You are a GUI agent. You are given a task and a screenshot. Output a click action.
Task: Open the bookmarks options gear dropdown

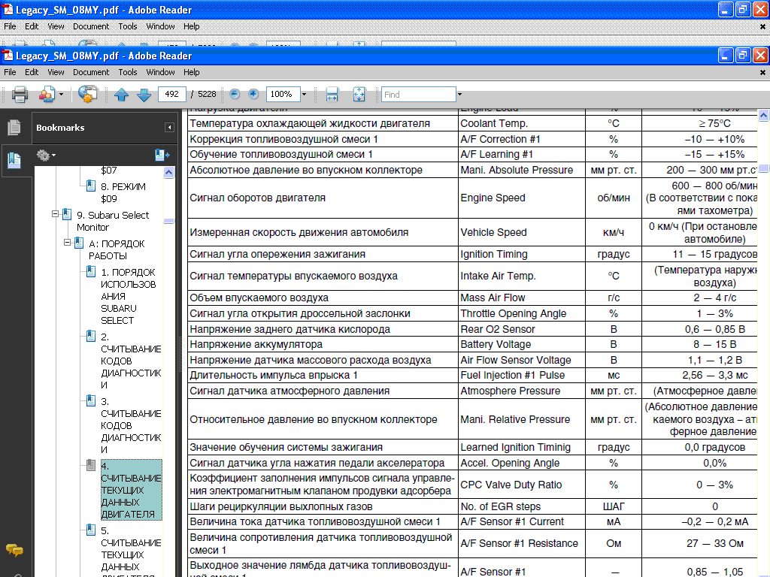click(x=46, y=156)
